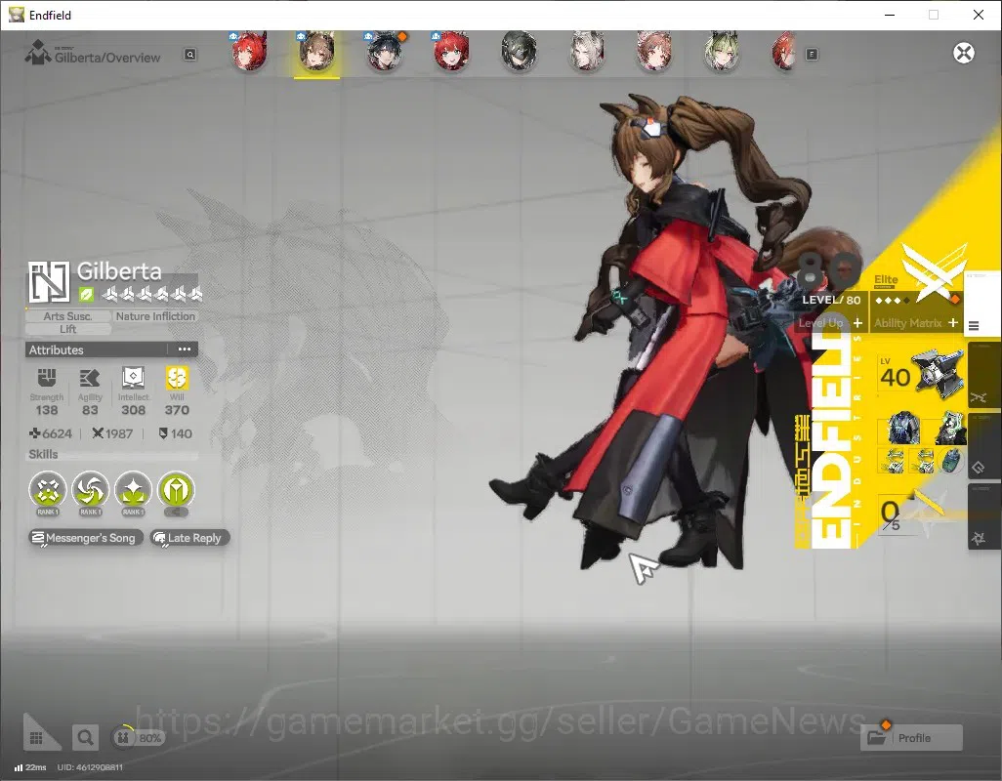The image size is (1002, 781).
Task: Minimize the Endfield window
Action: click(x=890, y=15)
